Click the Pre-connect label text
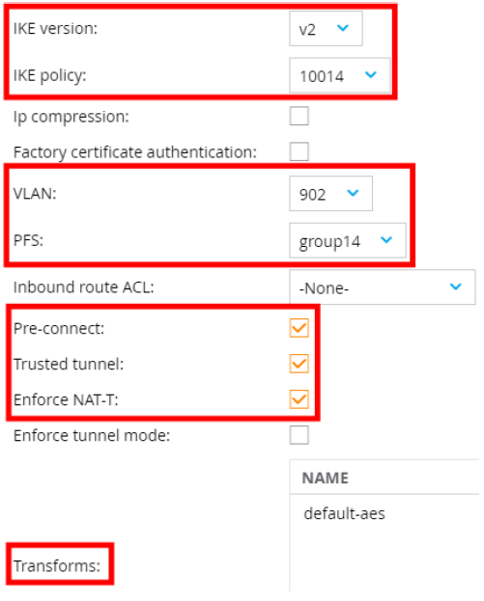 (59, 329)
